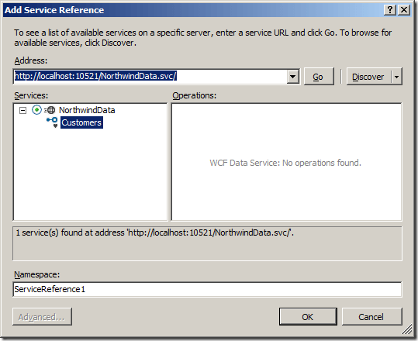Collapse the NorthwindData tree node
418x341 pixels.
click(x=23, y=110)
